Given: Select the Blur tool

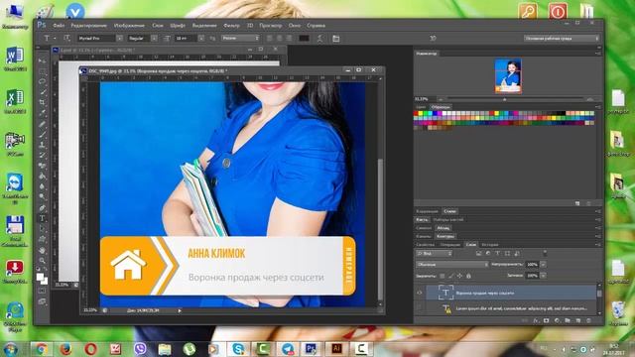Looking at the screenshot, I should coord(42,186).
